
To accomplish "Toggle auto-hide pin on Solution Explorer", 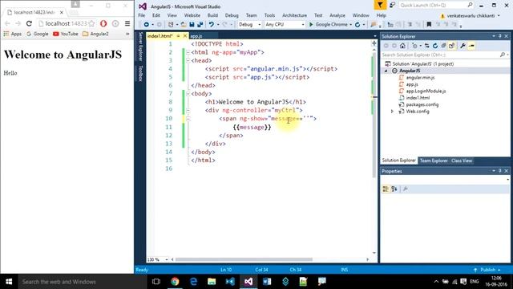I will 500,36.
